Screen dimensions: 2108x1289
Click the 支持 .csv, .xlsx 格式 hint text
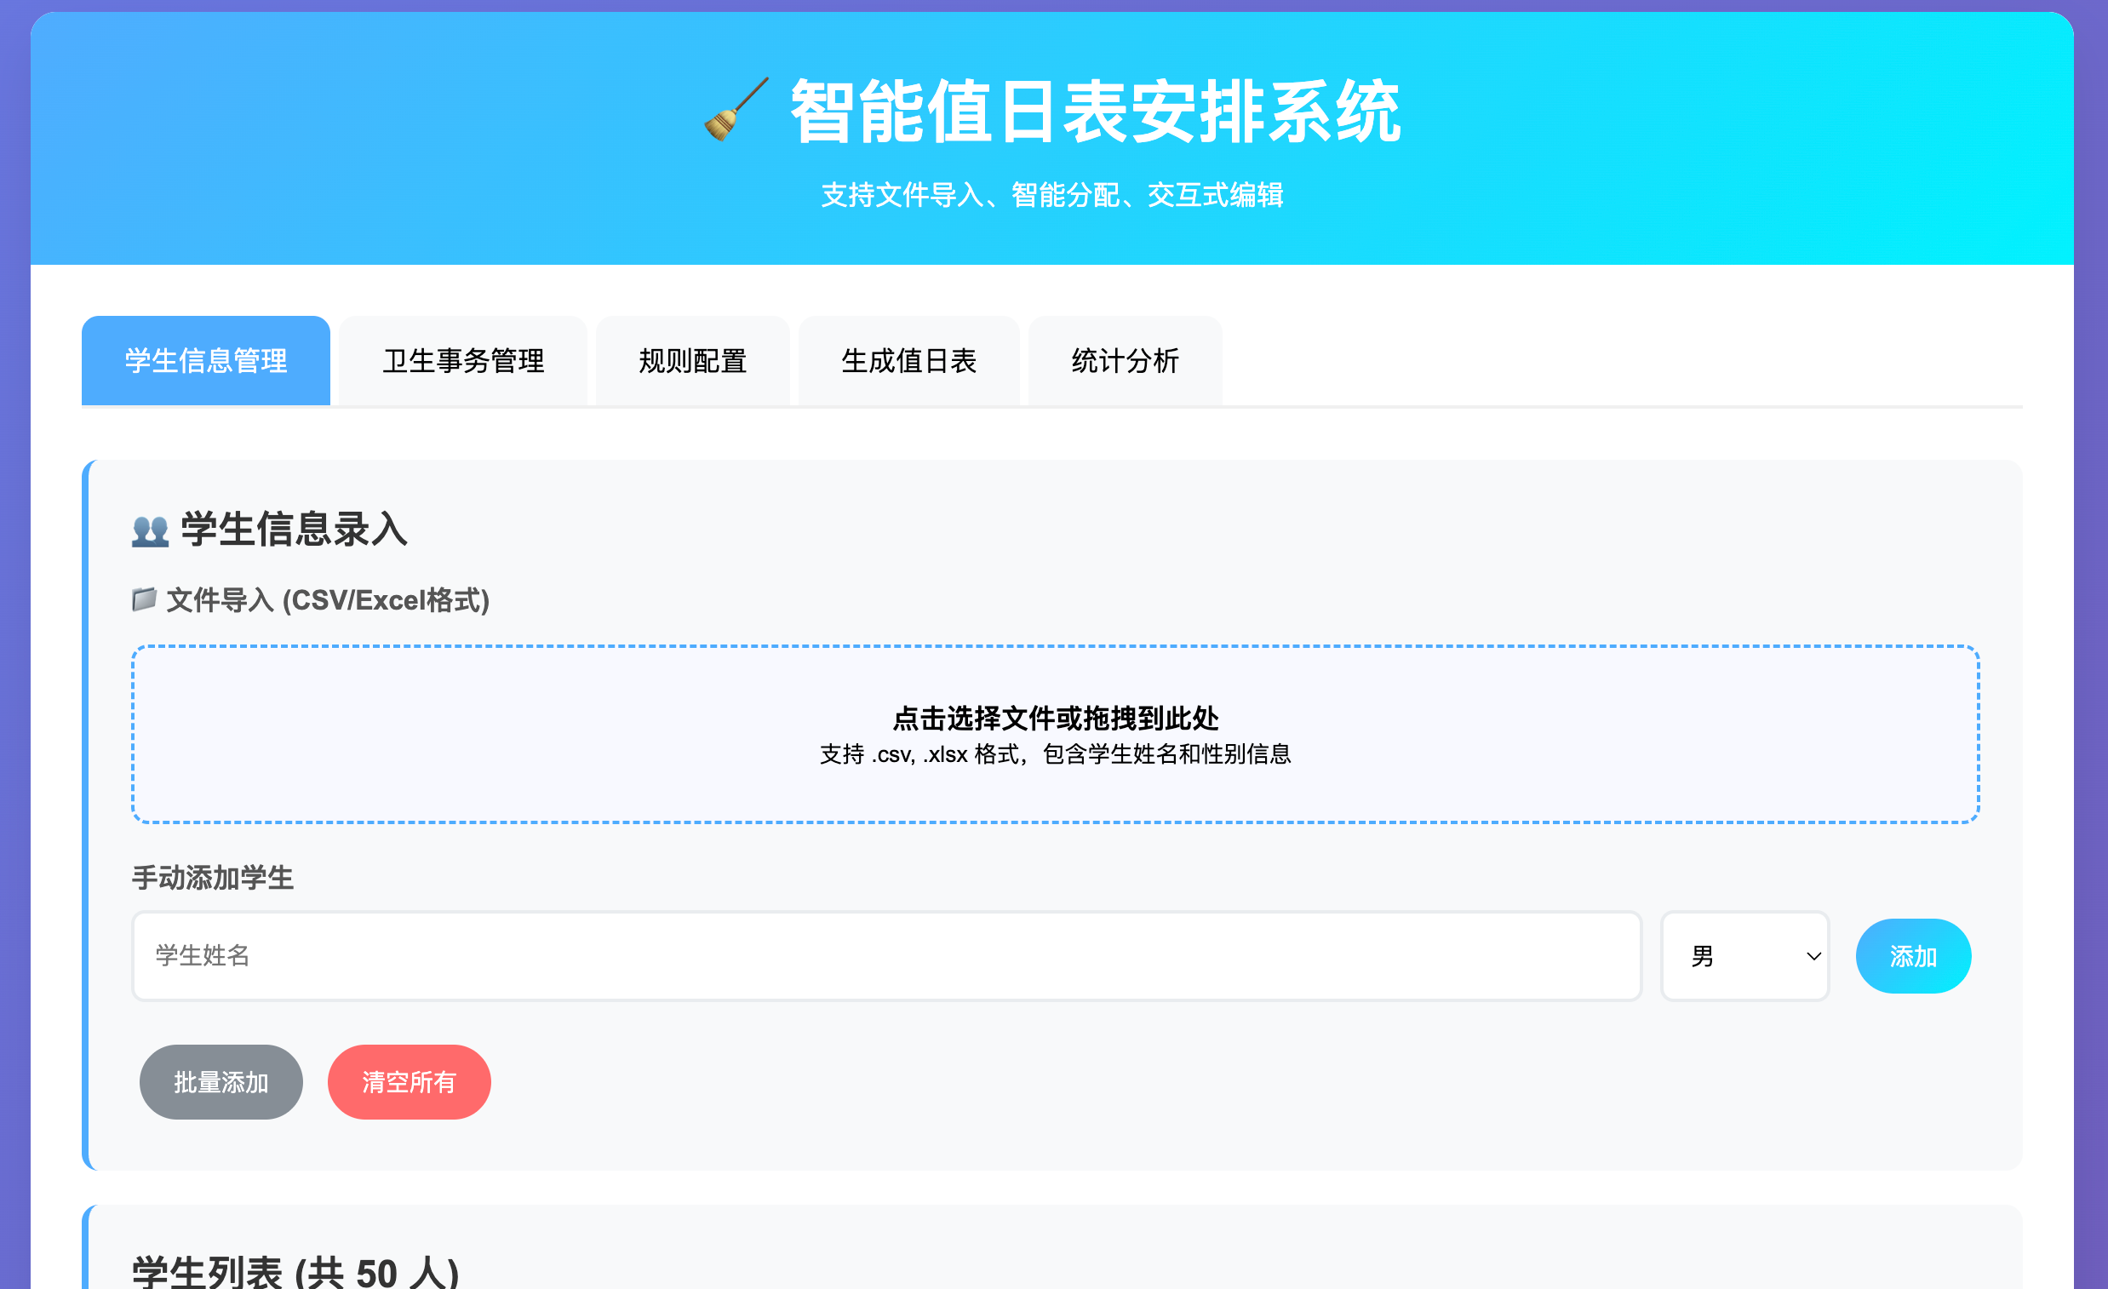click(x=1054, y=753)
